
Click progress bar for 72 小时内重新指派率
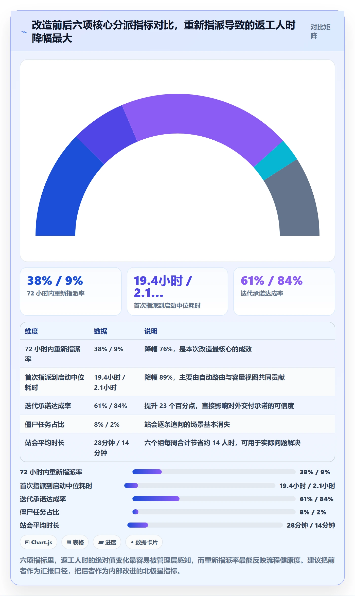click(214, 472)
